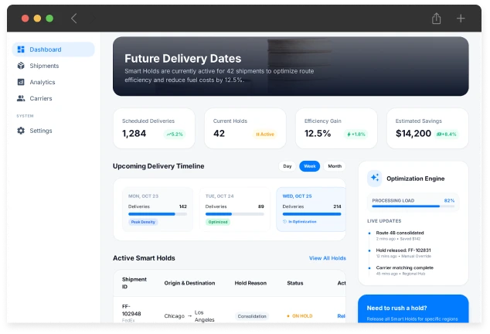Screen dimensions: 490x334
Task: Click the Carrier matching complete update
Action: (404, 271)
